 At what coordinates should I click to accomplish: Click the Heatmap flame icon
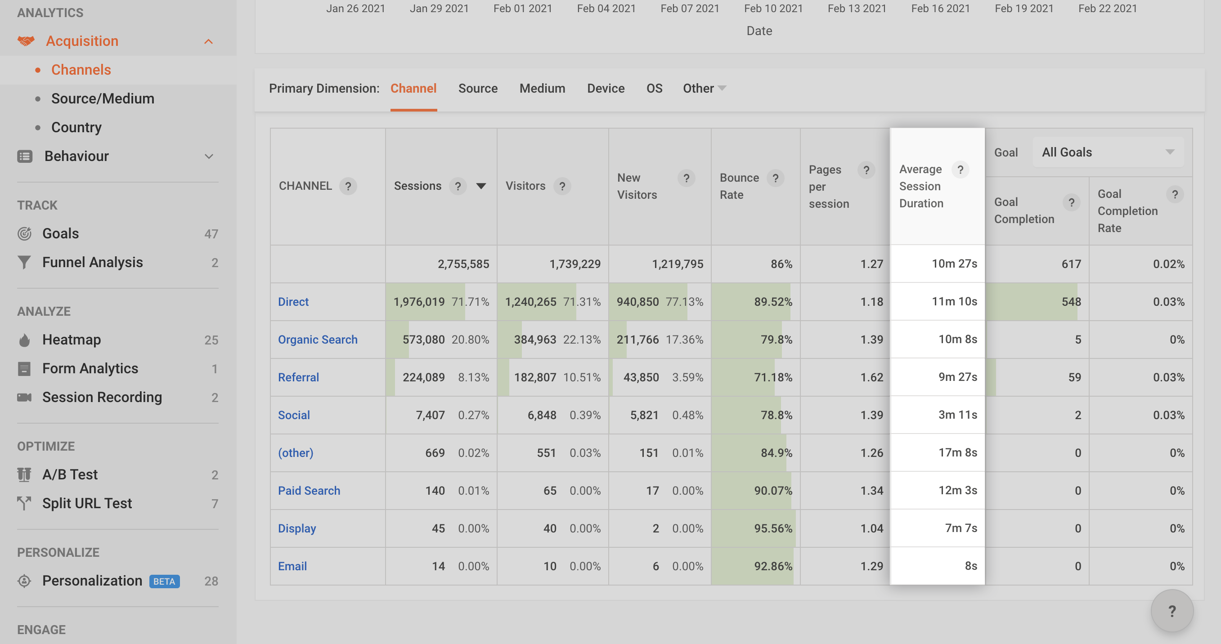coord(24,340)
